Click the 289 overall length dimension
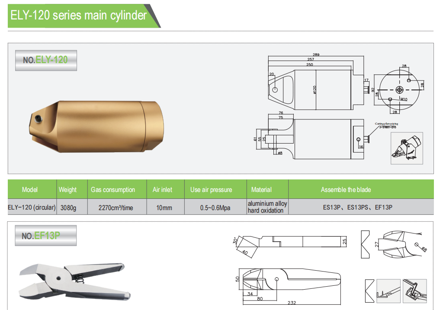The height and width of the screenshot is (310, 443). click(x=316, y=54)
